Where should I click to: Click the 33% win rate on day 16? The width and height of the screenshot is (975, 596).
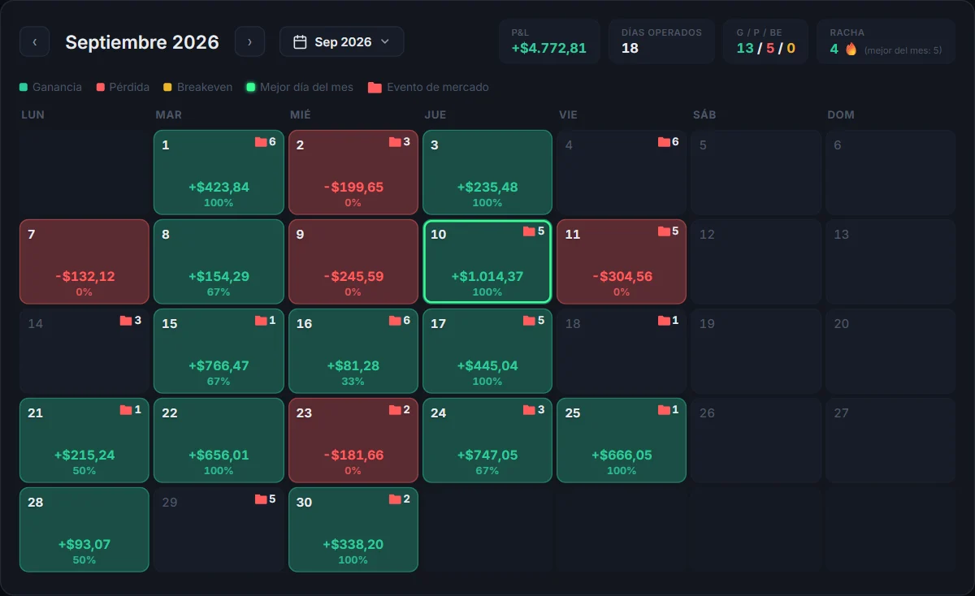pos(353,381)
